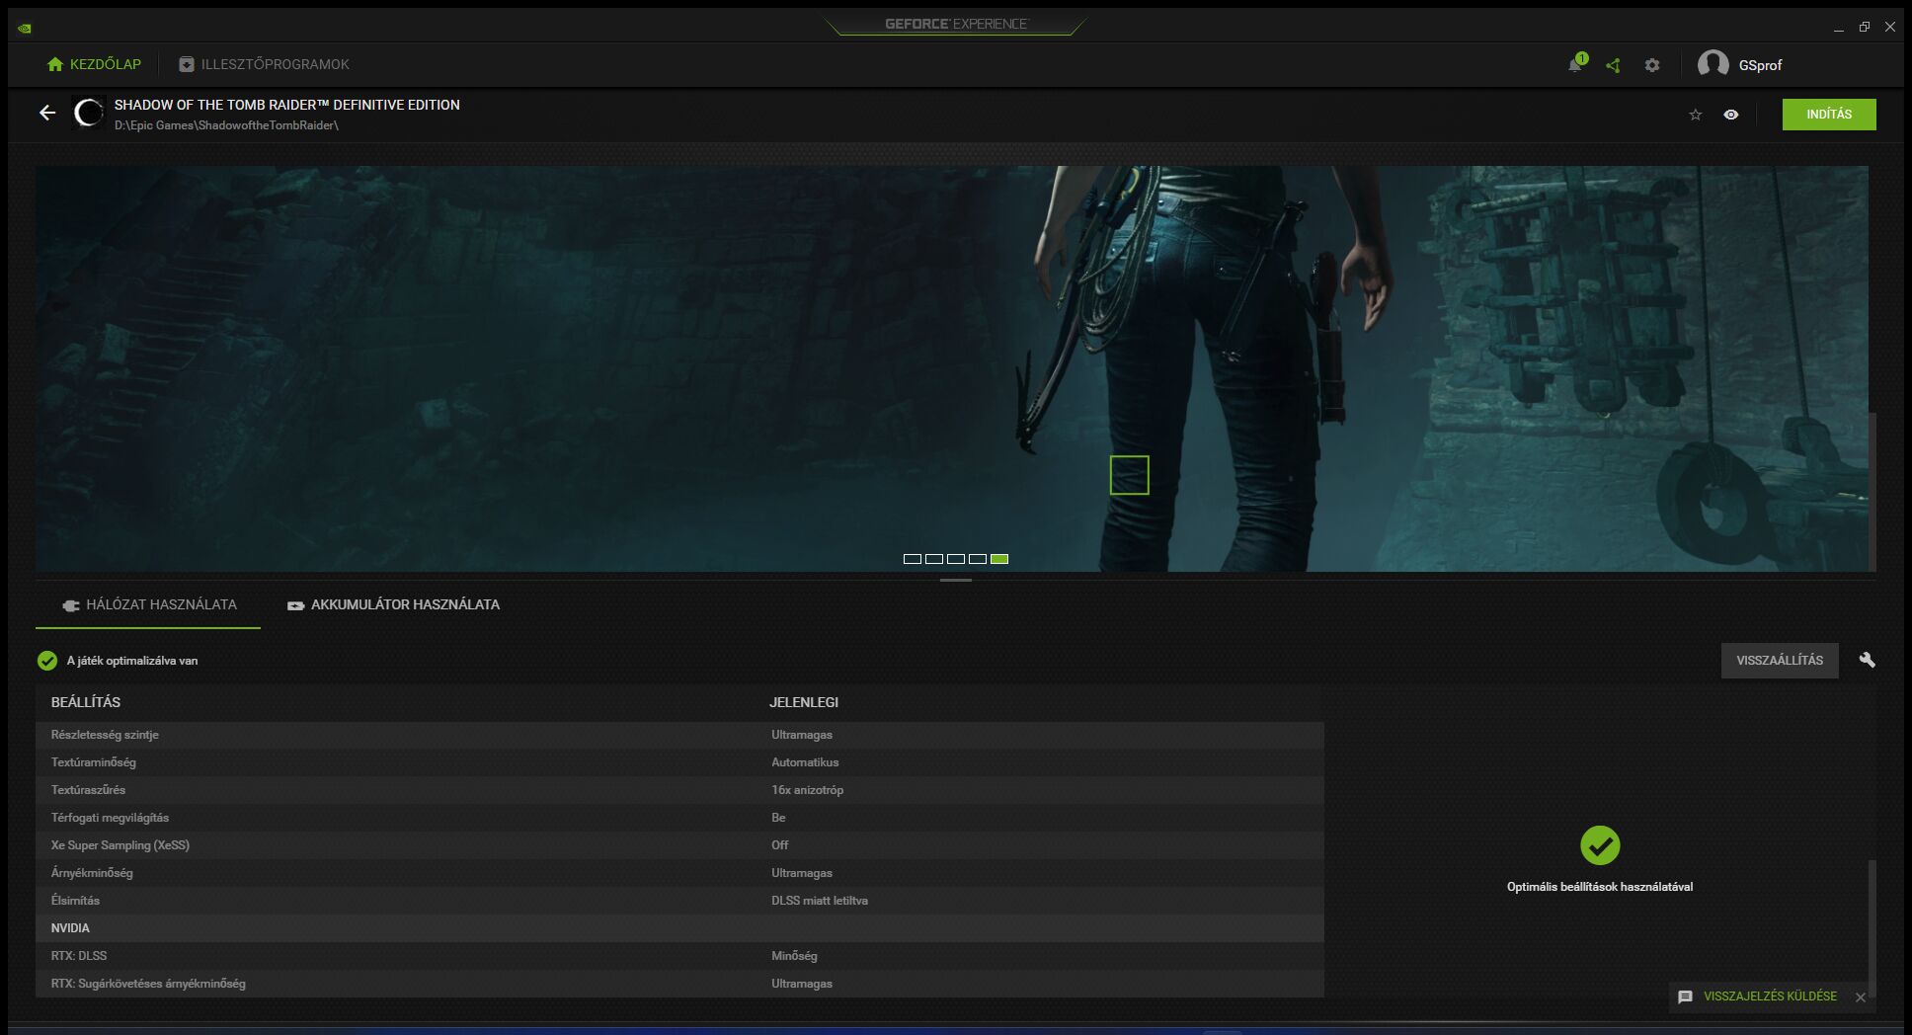The width and height of the screenshot is (1912, 1035).
Task: Show the second screenshot in carousel
Action: pos(934,559)
